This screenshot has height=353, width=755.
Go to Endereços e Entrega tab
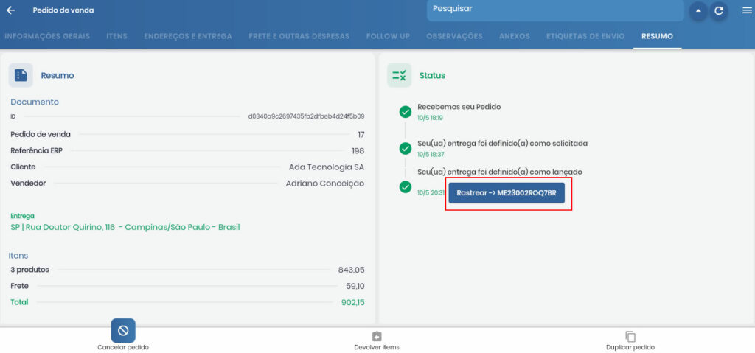click(x=188, y=36)
